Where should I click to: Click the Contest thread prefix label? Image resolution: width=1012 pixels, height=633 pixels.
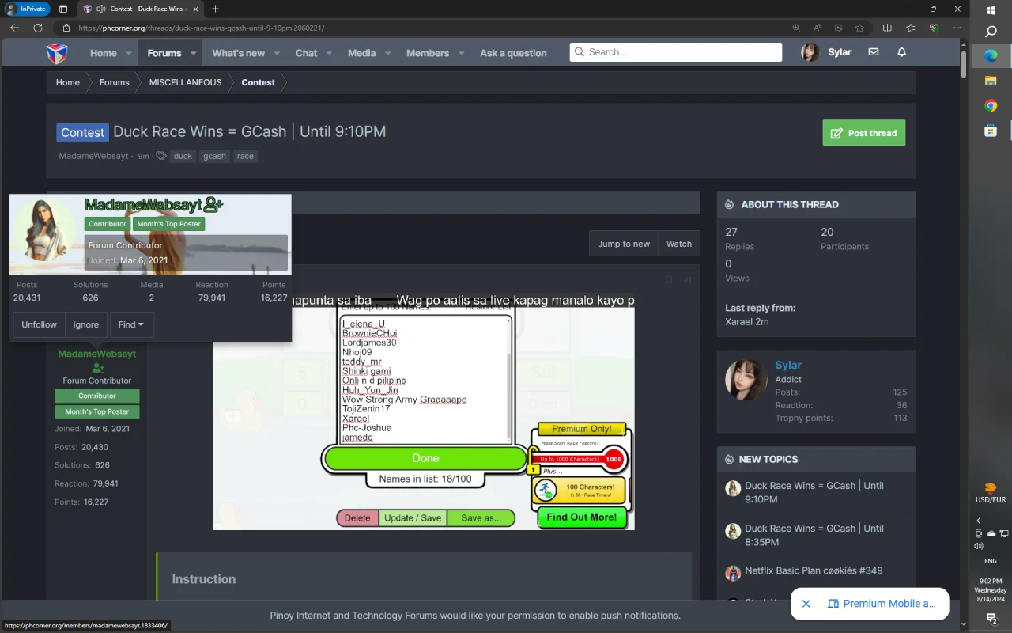pos(82,133)
